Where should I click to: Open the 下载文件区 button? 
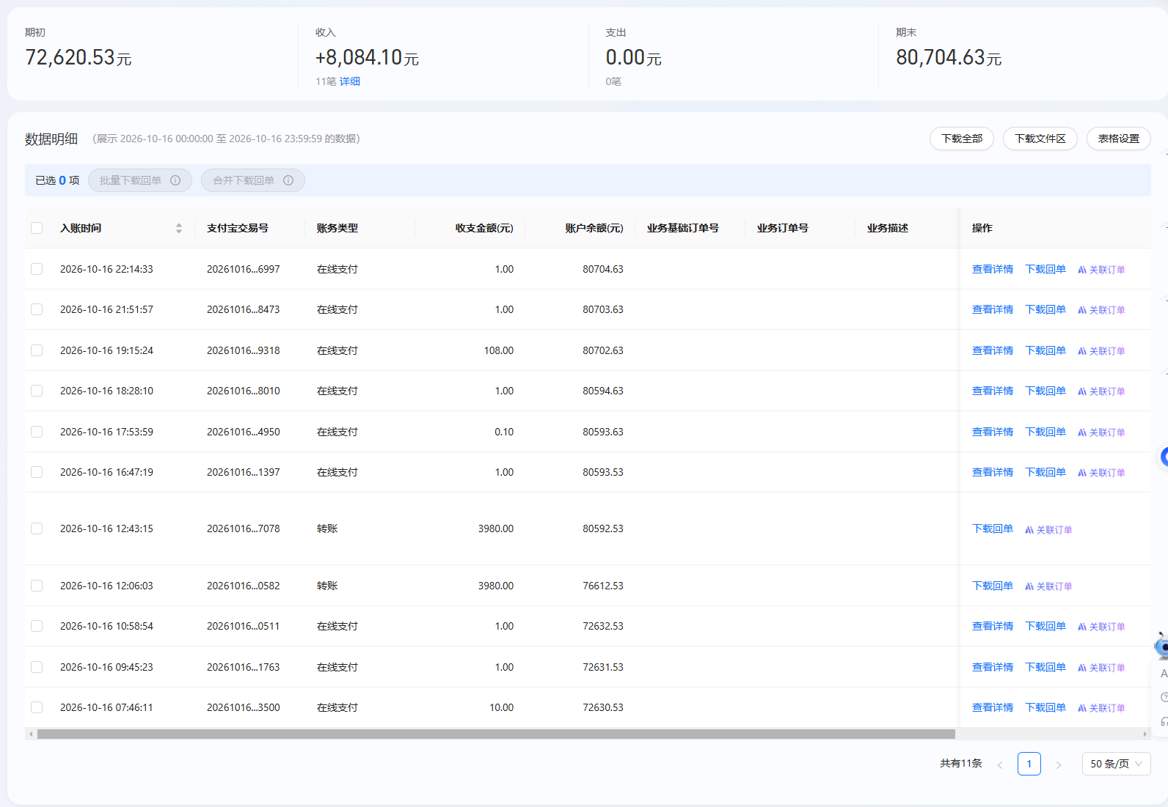(1040, 139)
